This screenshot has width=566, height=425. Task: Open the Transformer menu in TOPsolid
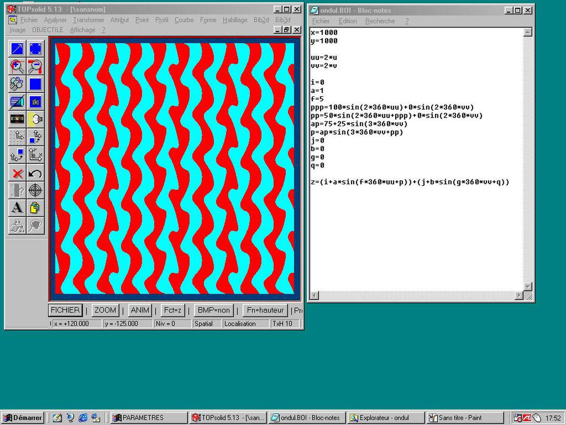pos(88,20)
